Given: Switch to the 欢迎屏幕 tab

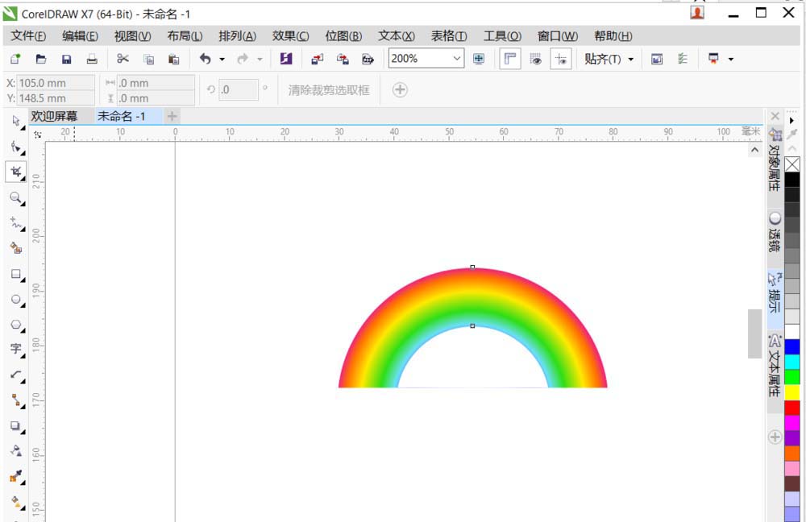Looking at the screenshot, I should [x=54, y=115].
